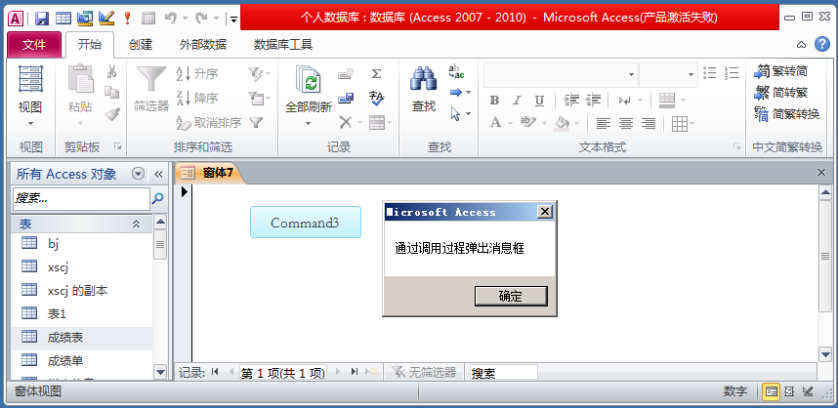
Task: Select the 开始 (Home) ribbon tab
Action: tap(89, 45)
